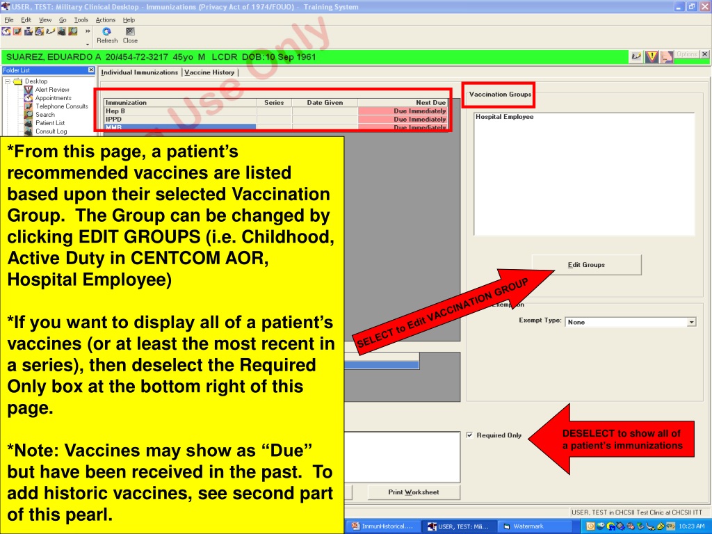The height and width of the screenshot is (534, 712).
Task: Collapse the Desktop tree node
Action: [x=7, y=81]
